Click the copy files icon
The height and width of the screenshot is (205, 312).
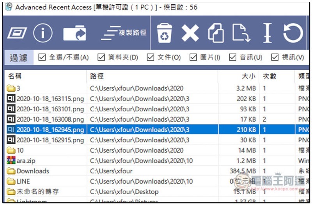coord(216,33)
